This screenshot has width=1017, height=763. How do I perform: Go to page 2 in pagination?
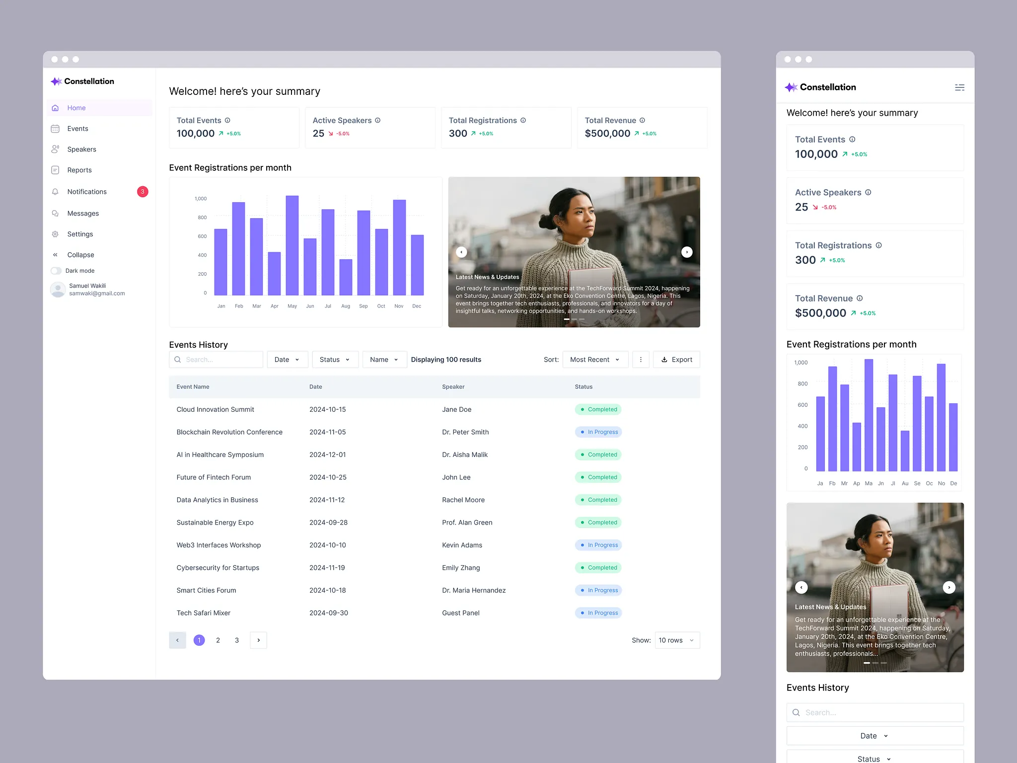pos(218,640)
